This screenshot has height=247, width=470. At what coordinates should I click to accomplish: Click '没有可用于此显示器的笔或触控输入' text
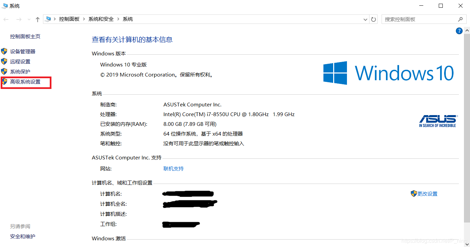tap(204, 143)
